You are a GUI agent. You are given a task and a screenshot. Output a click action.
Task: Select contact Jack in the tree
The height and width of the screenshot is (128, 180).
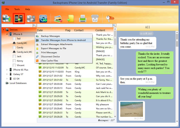[19, 56]
